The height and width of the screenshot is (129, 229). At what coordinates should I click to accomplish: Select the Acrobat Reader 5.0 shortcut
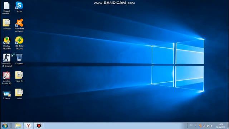(6, 78)
